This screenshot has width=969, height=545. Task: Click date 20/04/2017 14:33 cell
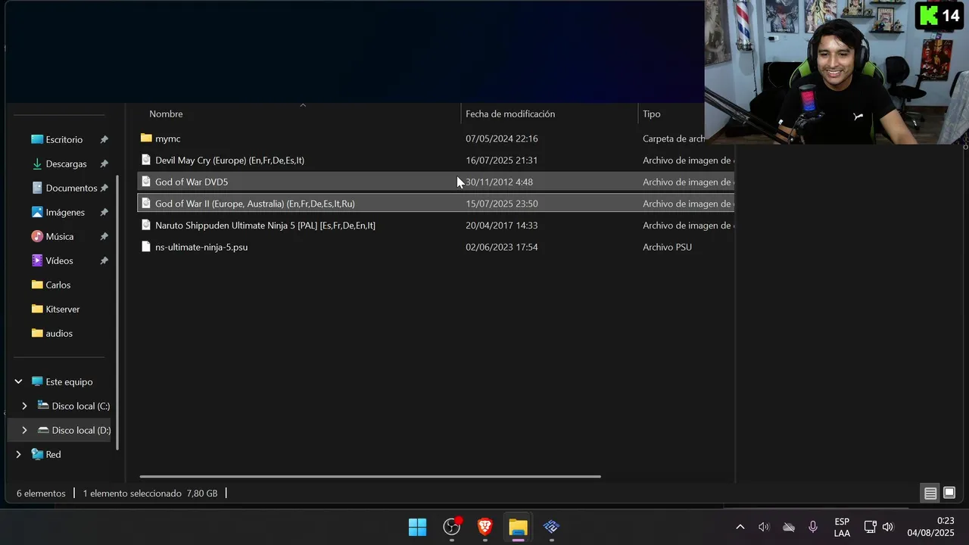pyautogui.click(x=501, y=226)
